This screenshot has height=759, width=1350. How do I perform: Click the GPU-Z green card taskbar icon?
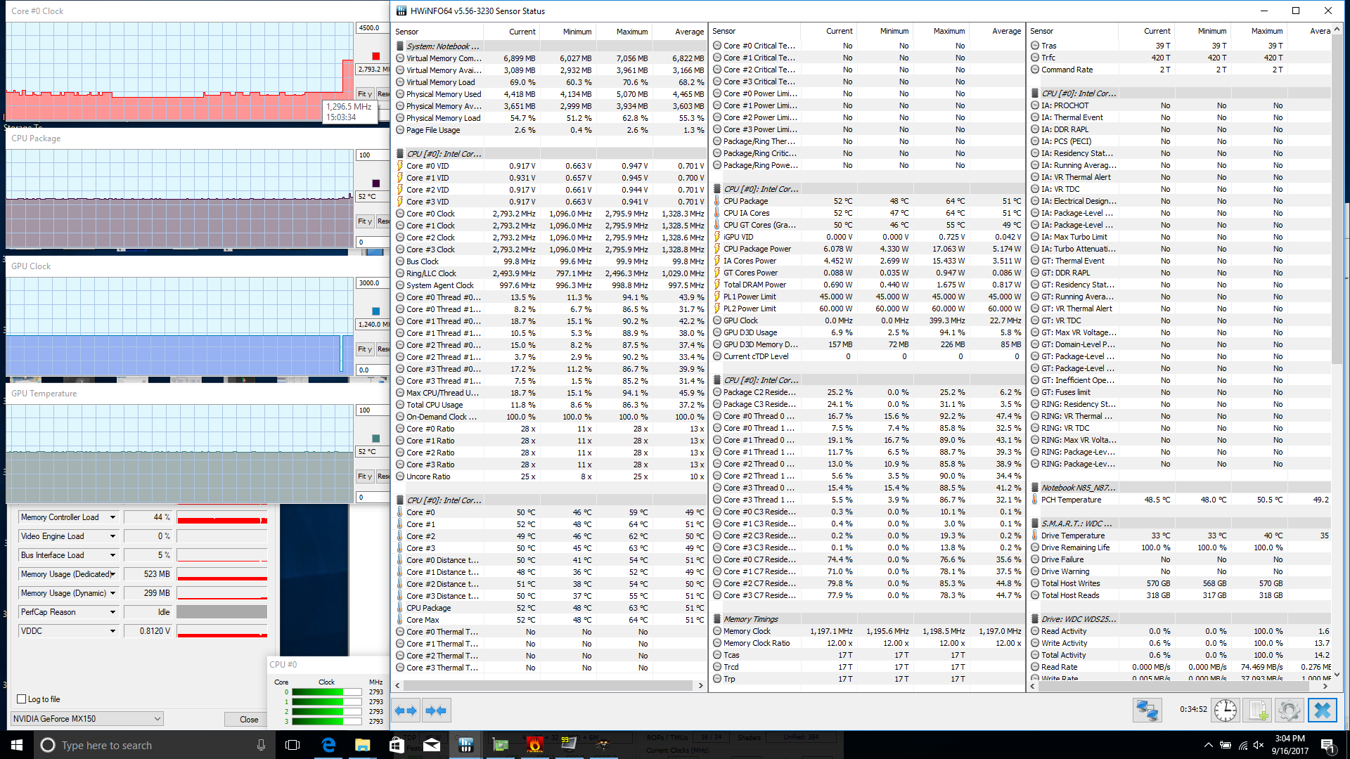pos(500,745)
